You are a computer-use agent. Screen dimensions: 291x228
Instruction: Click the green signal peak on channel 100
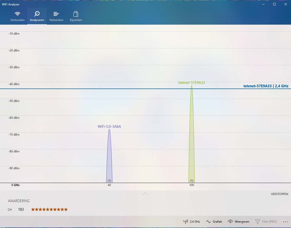(x=192, y=146)
